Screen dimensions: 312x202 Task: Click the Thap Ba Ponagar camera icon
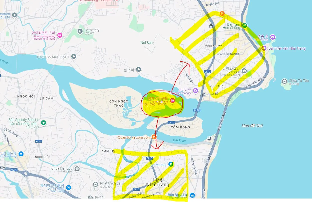tap(196, 91)
